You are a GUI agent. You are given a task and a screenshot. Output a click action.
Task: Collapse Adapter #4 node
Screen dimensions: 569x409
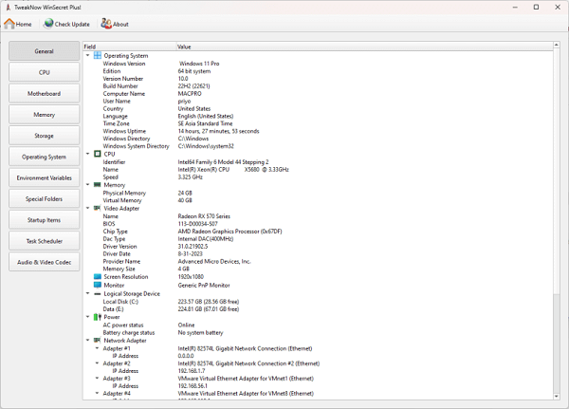coord(98,393)
